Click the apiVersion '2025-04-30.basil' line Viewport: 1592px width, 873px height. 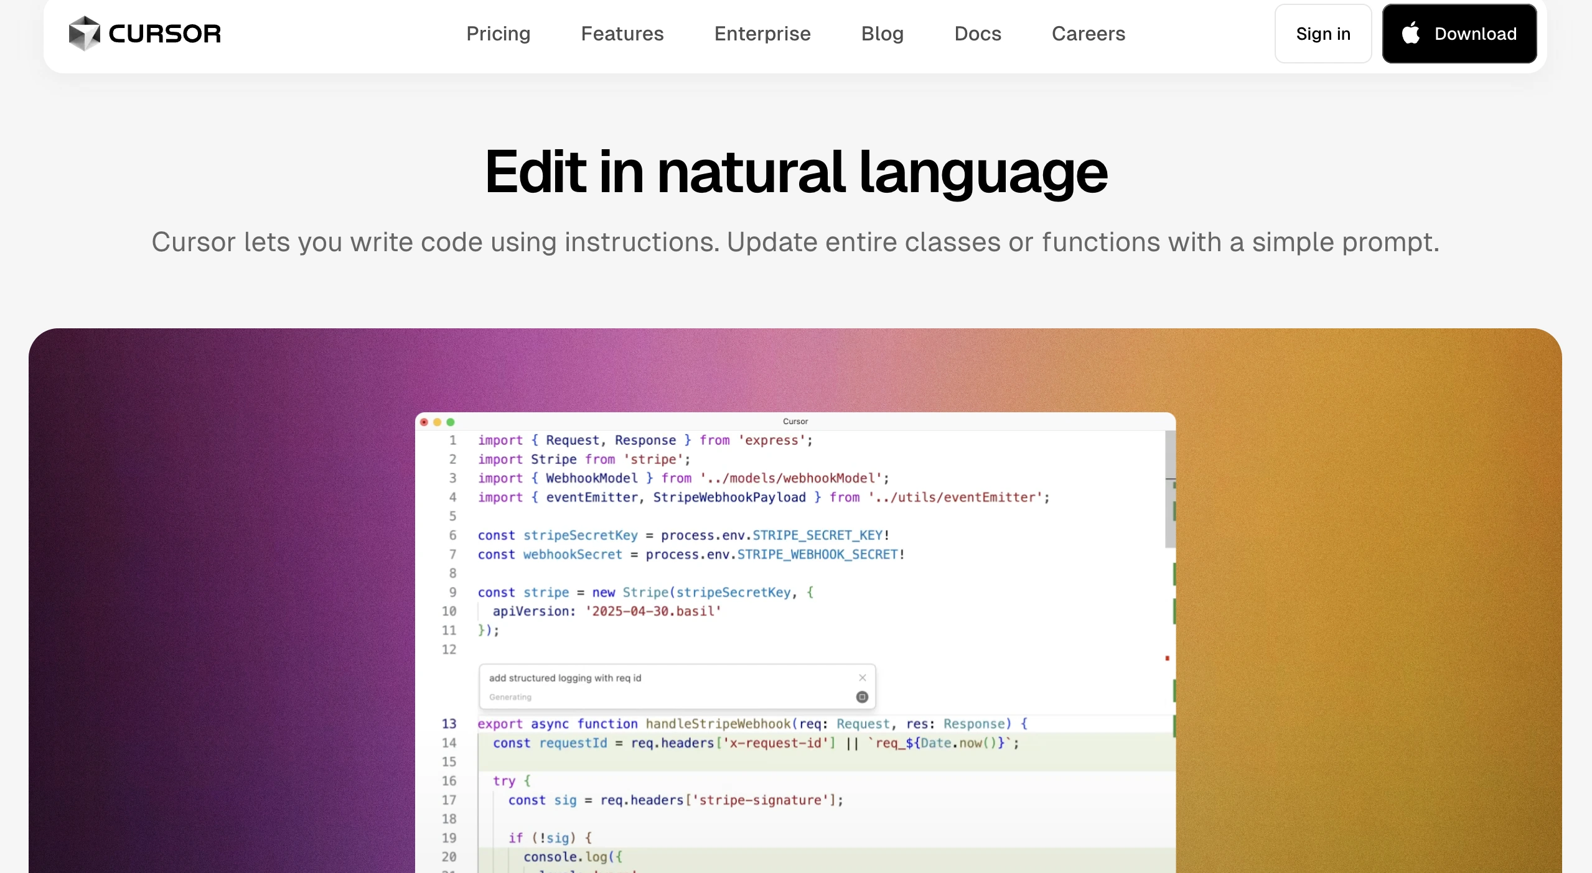[x=607, y=611]
